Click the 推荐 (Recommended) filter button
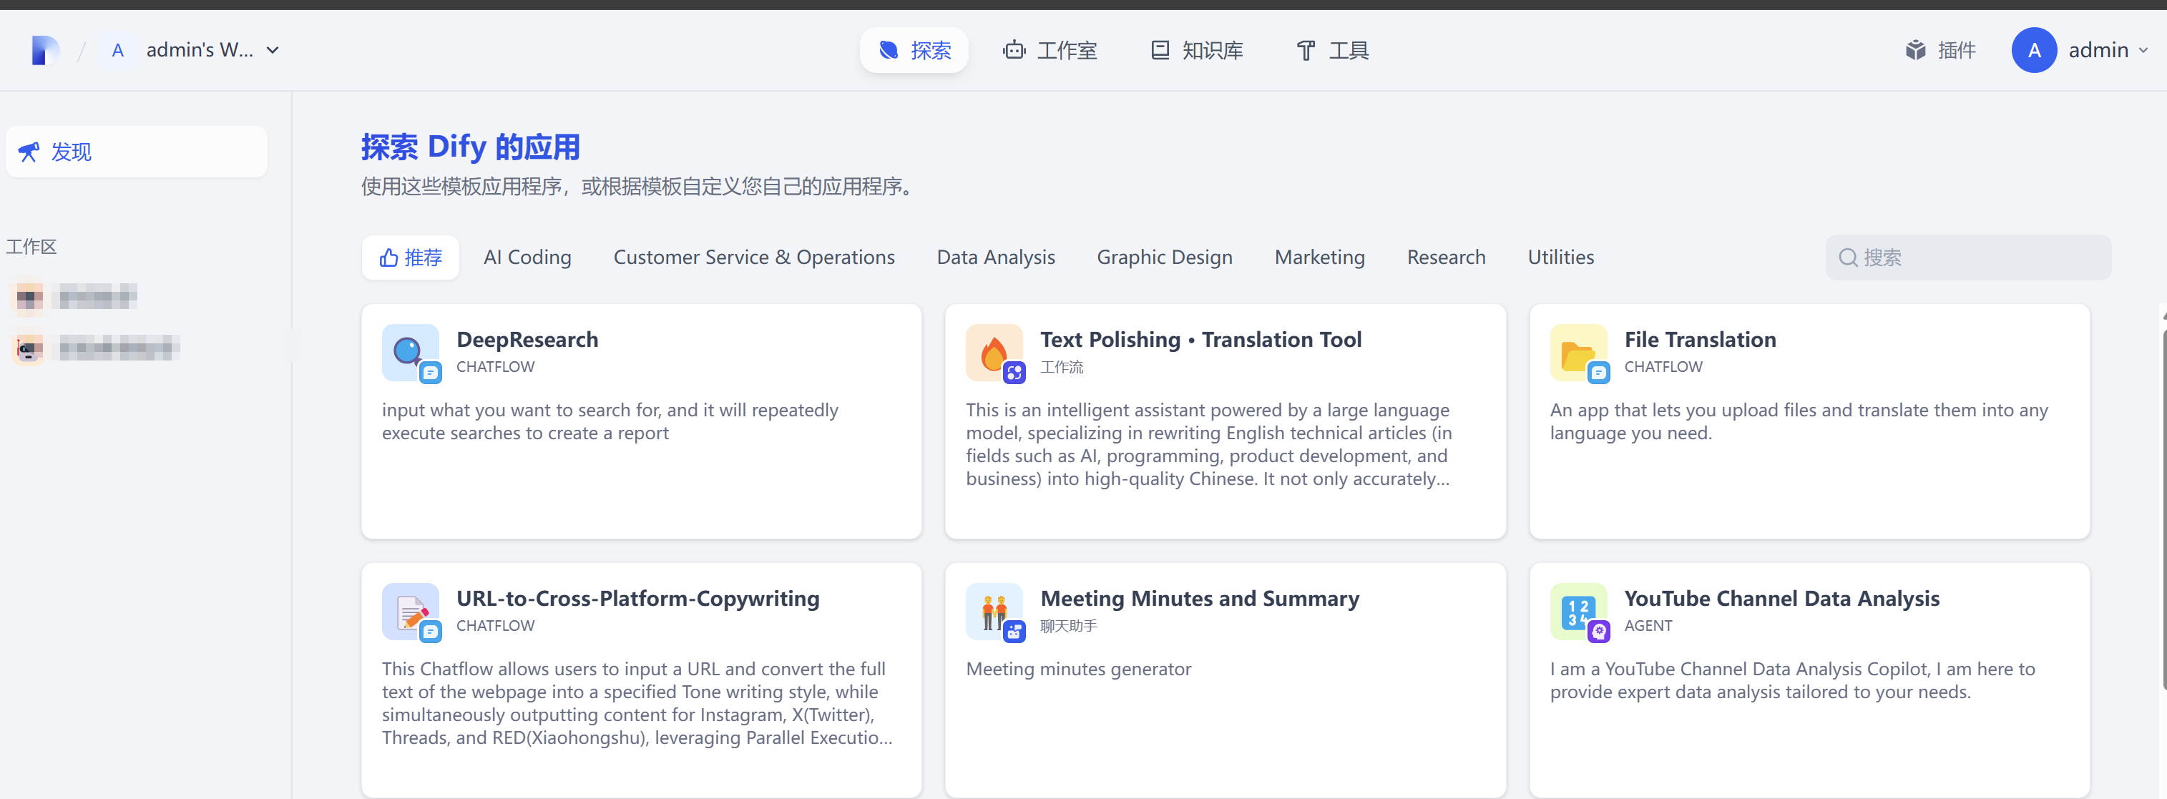Screen dimensions: 2167x799 point(410,258)
